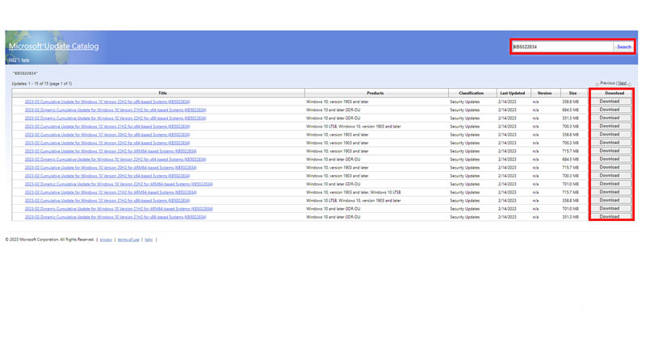Click "2/14/2023" date in Dynamic 21H2 x64 row
646x363 pixels.
click(507, 110)
